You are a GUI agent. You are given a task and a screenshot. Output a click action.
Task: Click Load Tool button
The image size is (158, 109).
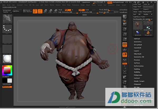(138, 4)
